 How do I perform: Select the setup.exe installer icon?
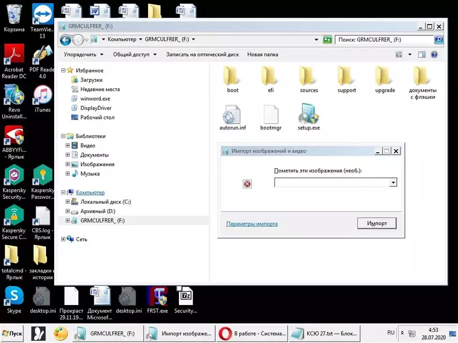pyautogui.click(x=309, y=117)
